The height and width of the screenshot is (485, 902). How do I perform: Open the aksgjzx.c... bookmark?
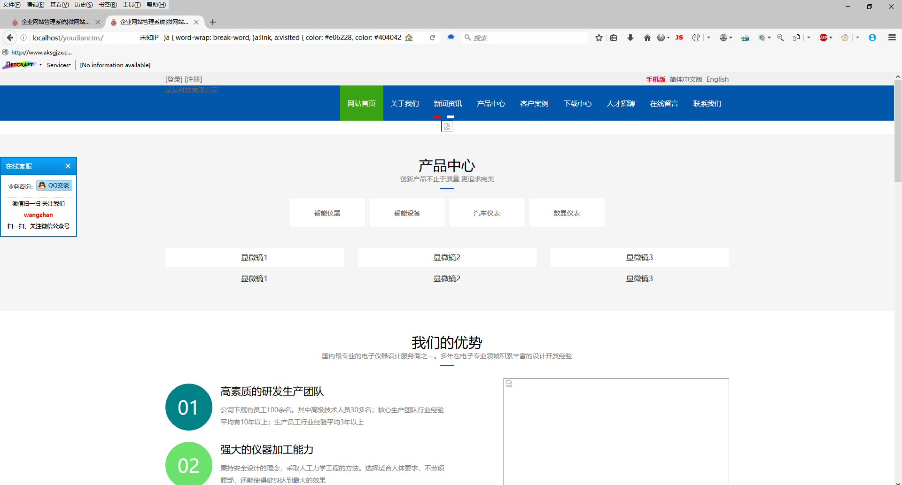click(37, 52)
